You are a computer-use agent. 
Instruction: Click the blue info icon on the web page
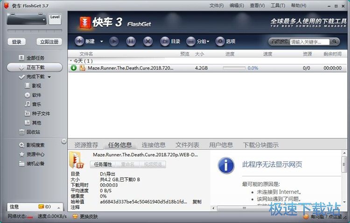coord(226,165)
